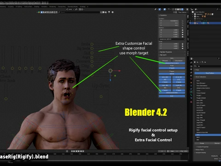Screen dimensions: 221x166
Task: Open the Output properties tab
Action: pyautogui.click(x=191, y=70)
